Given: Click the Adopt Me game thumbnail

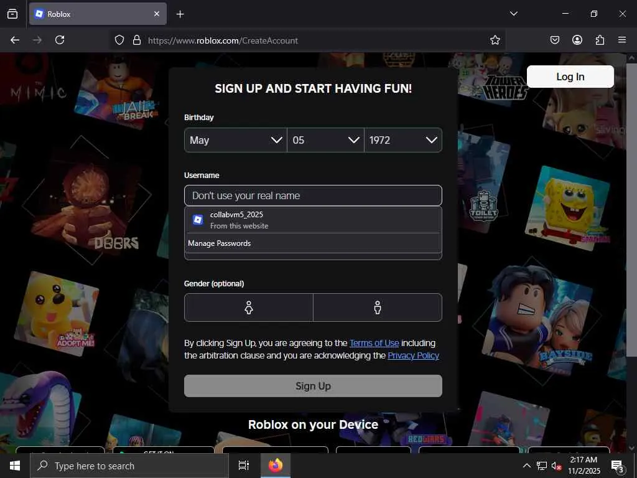Looking at the screenshot, I should point(57,313).
